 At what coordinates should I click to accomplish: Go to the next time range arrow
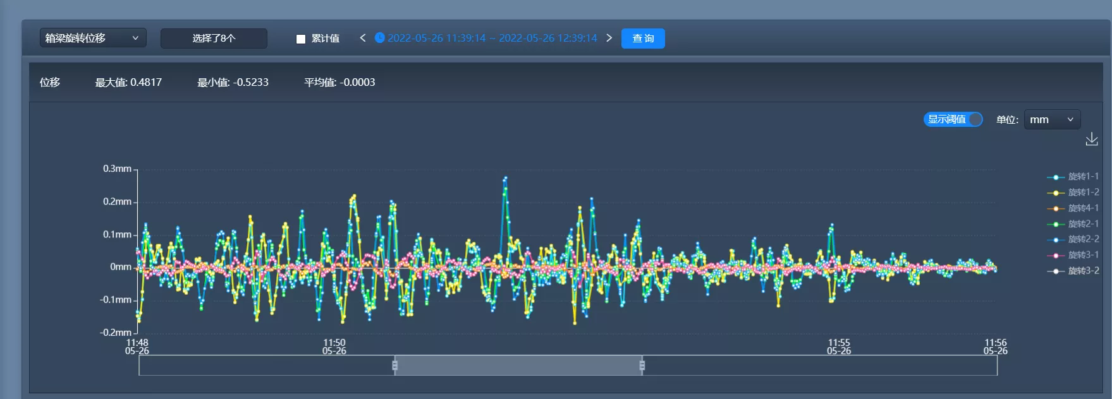[x=609, y=38]
